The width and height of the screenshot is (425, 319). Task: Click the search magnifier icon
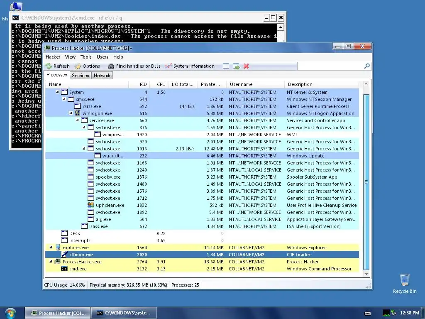pos(367,66)
